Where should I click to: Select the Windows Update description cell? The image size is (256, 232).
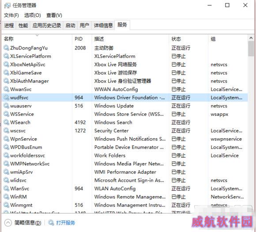point(114,106)
